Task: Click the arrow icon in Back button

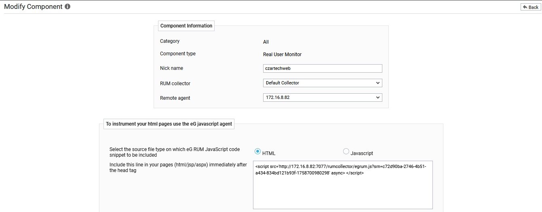Action: [x=525, y=7]
